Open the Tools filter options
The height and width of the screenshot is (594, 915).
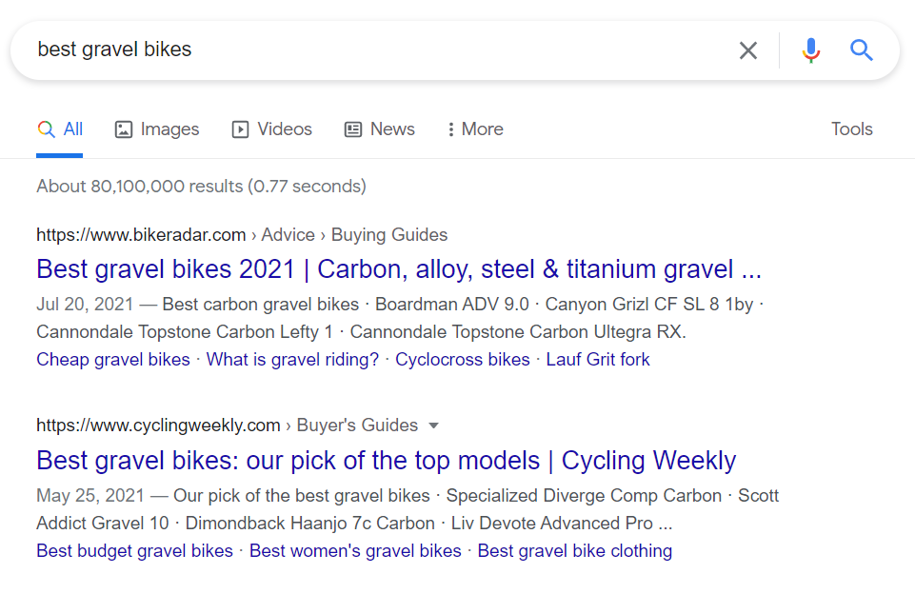(851, 129)
